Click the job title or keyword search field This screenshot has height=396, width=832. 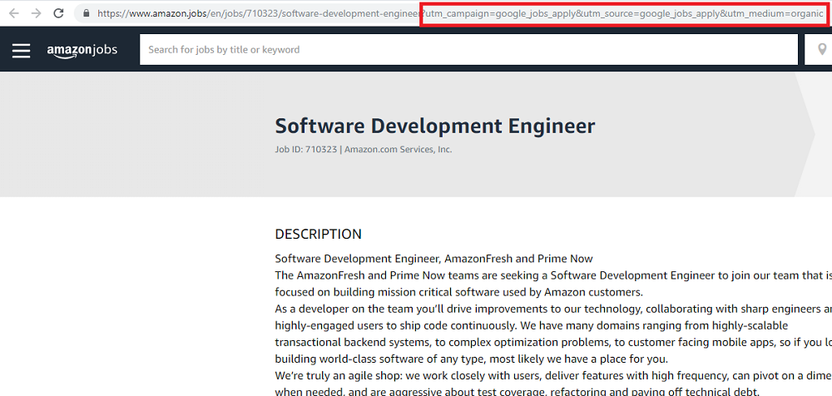468,49
